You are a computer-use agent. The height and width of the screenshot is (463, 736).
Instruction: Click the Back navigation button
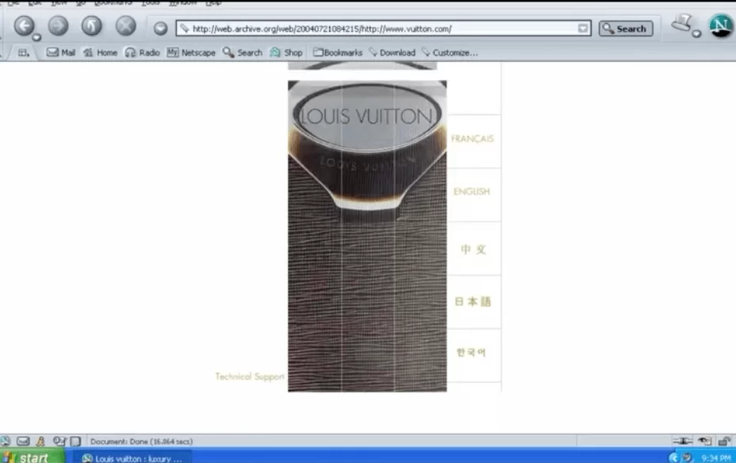[x=24, y=26]
